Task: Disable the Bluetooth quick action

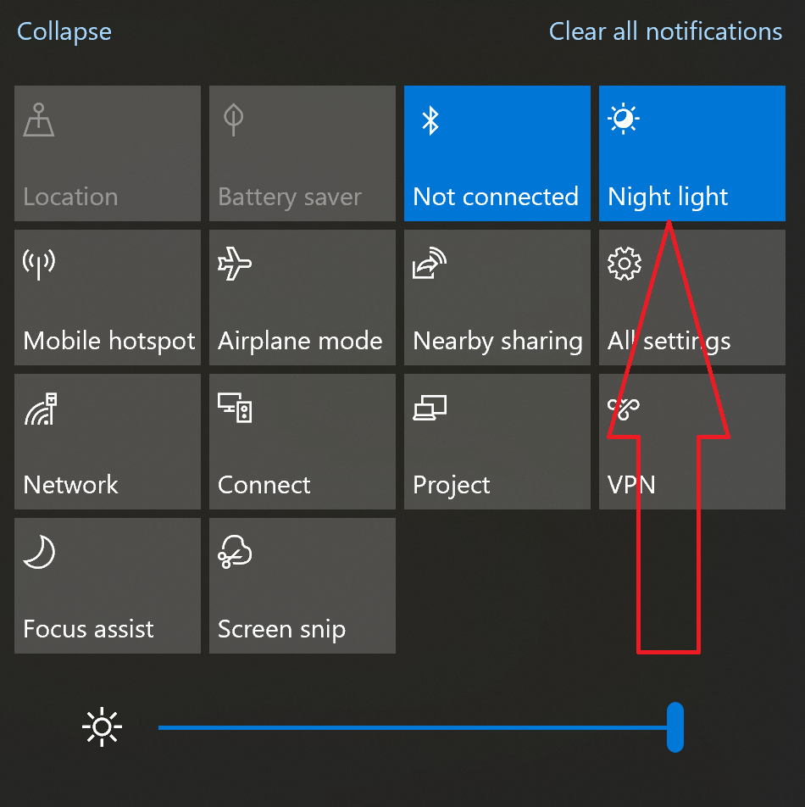Action: tap(497, 153)
